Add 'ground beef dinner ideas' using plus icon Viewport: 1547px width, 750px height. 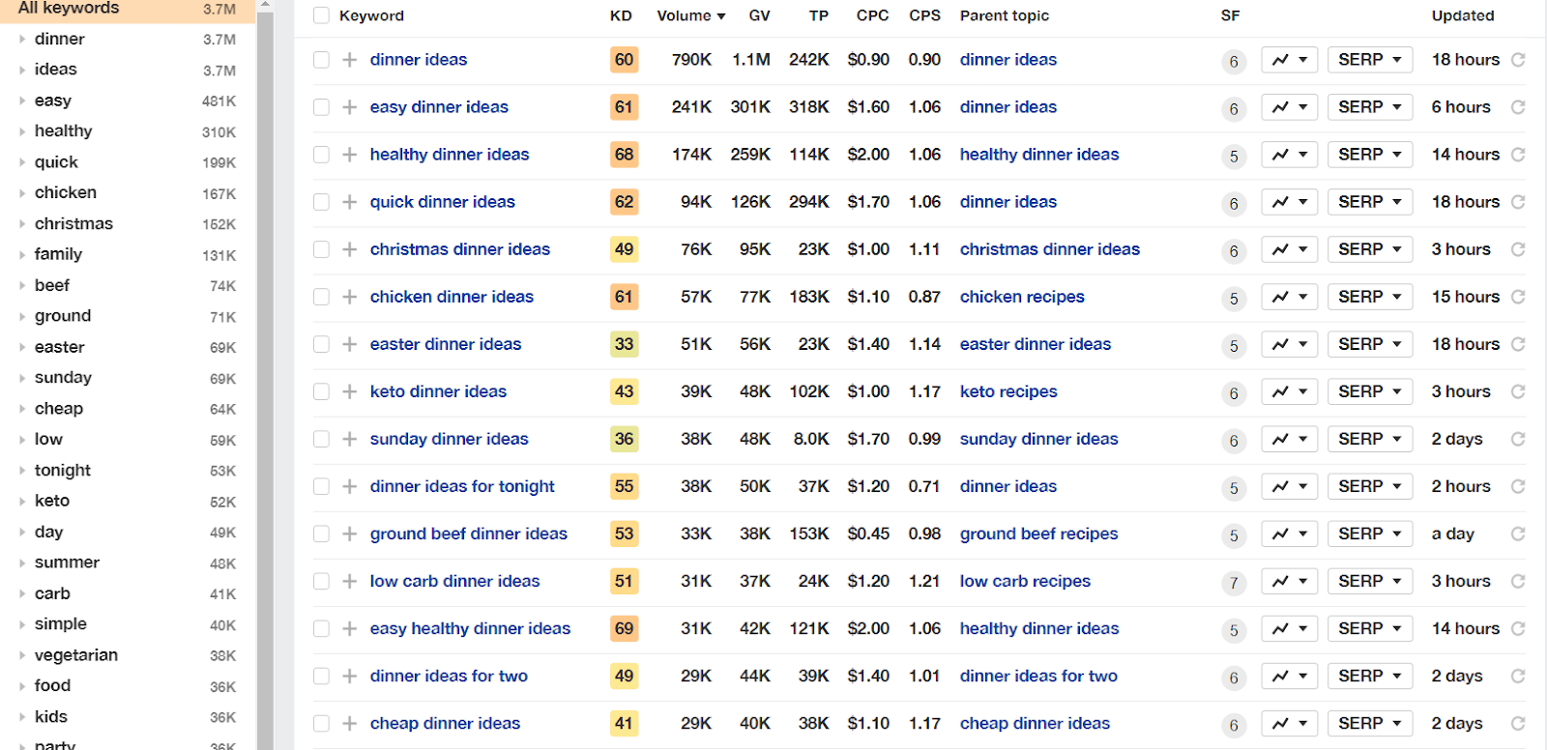(349, 534)
